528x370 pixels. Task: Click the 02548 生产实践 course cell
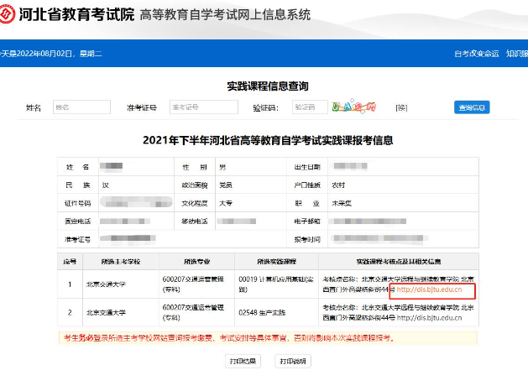click(276, 312)
